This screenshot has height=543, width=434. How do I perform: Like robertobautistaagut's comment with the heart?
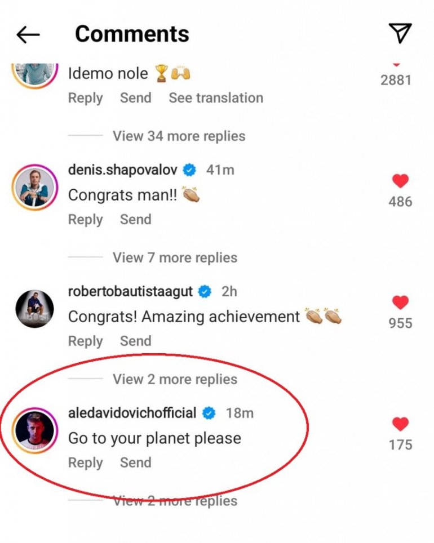tap(400, 302)
